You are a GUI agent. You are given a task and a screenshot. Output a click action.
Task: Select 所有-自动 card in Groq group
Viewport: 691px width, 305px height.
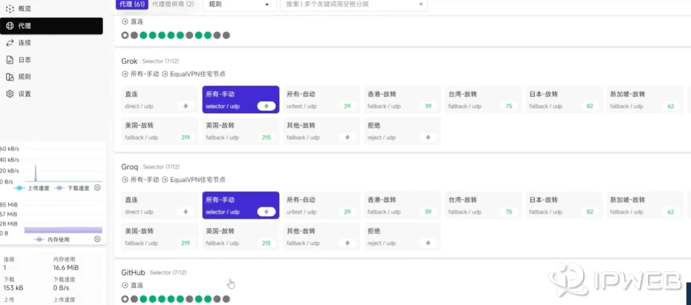click(321, 205)
